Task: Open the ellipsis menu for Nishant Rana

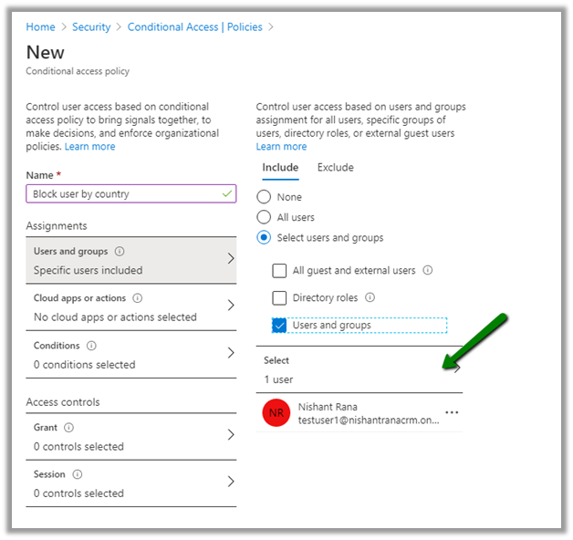Action: pyautogui.click(x=451, y=412)
